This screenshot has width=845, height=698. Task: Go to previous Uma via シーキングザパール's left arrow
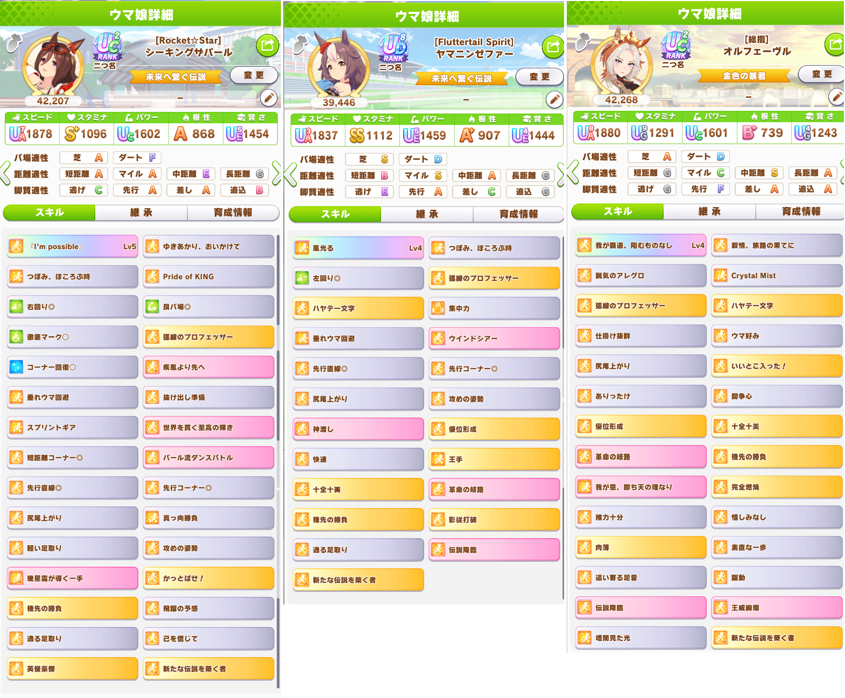tap(5, 173)
